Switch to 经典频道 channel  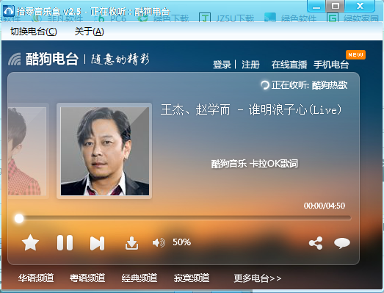point(140,278)
